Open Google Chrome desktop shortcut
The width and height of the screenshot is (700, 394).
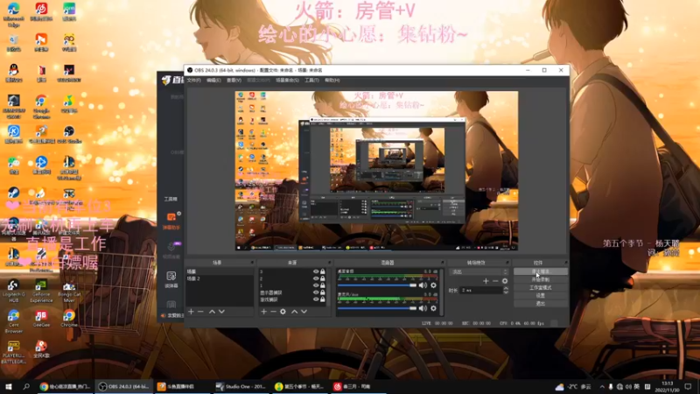pyautogui.click(x=41, y=107)
